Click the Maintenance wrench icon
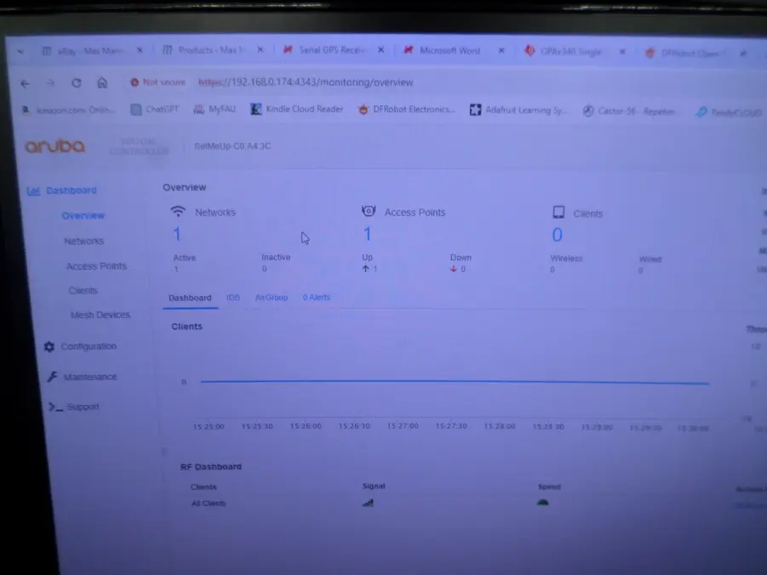767x575 pixels. (x=51, y=377)
